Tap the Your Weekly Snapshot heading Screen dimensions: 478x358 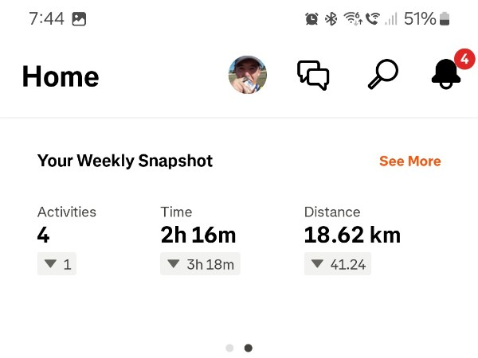point(125,161)
